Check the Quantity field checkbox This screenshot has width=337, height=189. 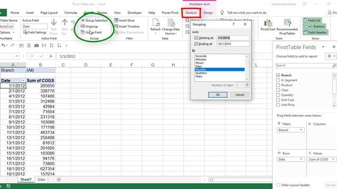point(278,95)
